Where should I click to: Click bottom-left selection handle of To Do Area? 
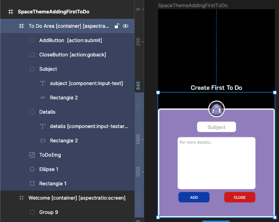coord(158,217)
